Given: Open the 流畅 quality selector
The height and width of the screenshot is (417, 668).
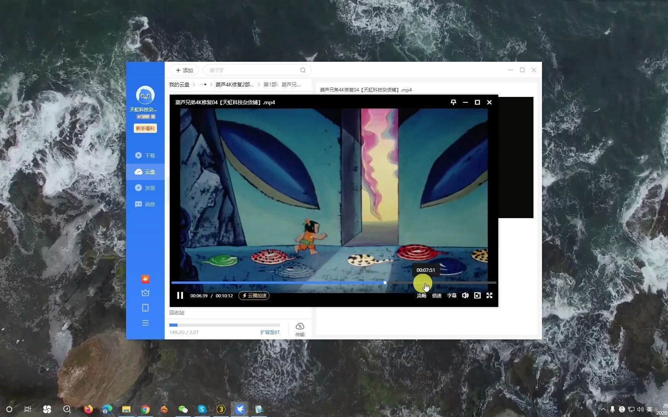Looking at the screenshot, I should click(x=421, y=296).
